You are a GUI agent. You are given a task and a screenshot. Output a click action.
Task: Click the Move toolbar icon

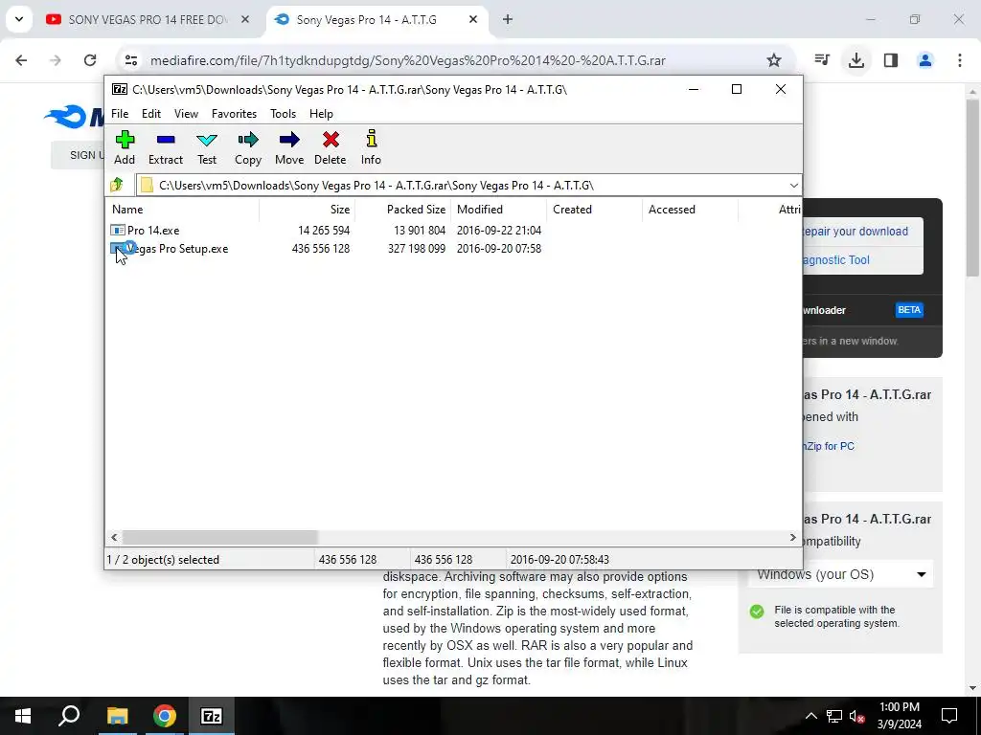point(289,140)
